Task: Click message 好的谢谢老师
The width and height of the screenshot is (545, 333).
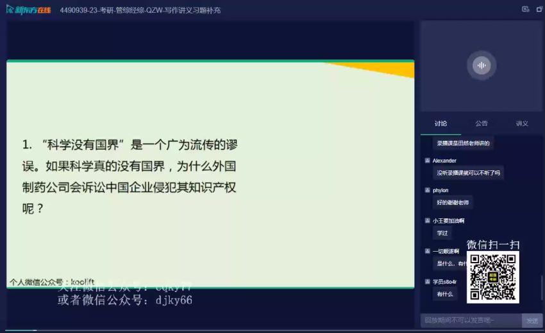Action: (453, 202)
